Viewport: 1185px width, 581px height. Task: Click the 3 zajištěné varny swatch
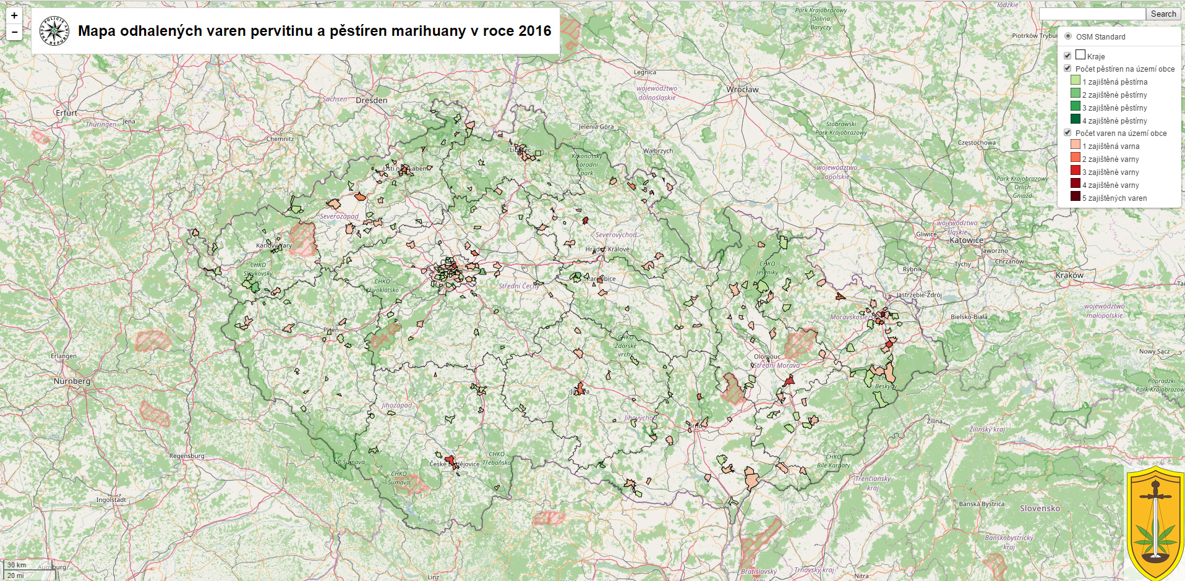point(1076,171)
